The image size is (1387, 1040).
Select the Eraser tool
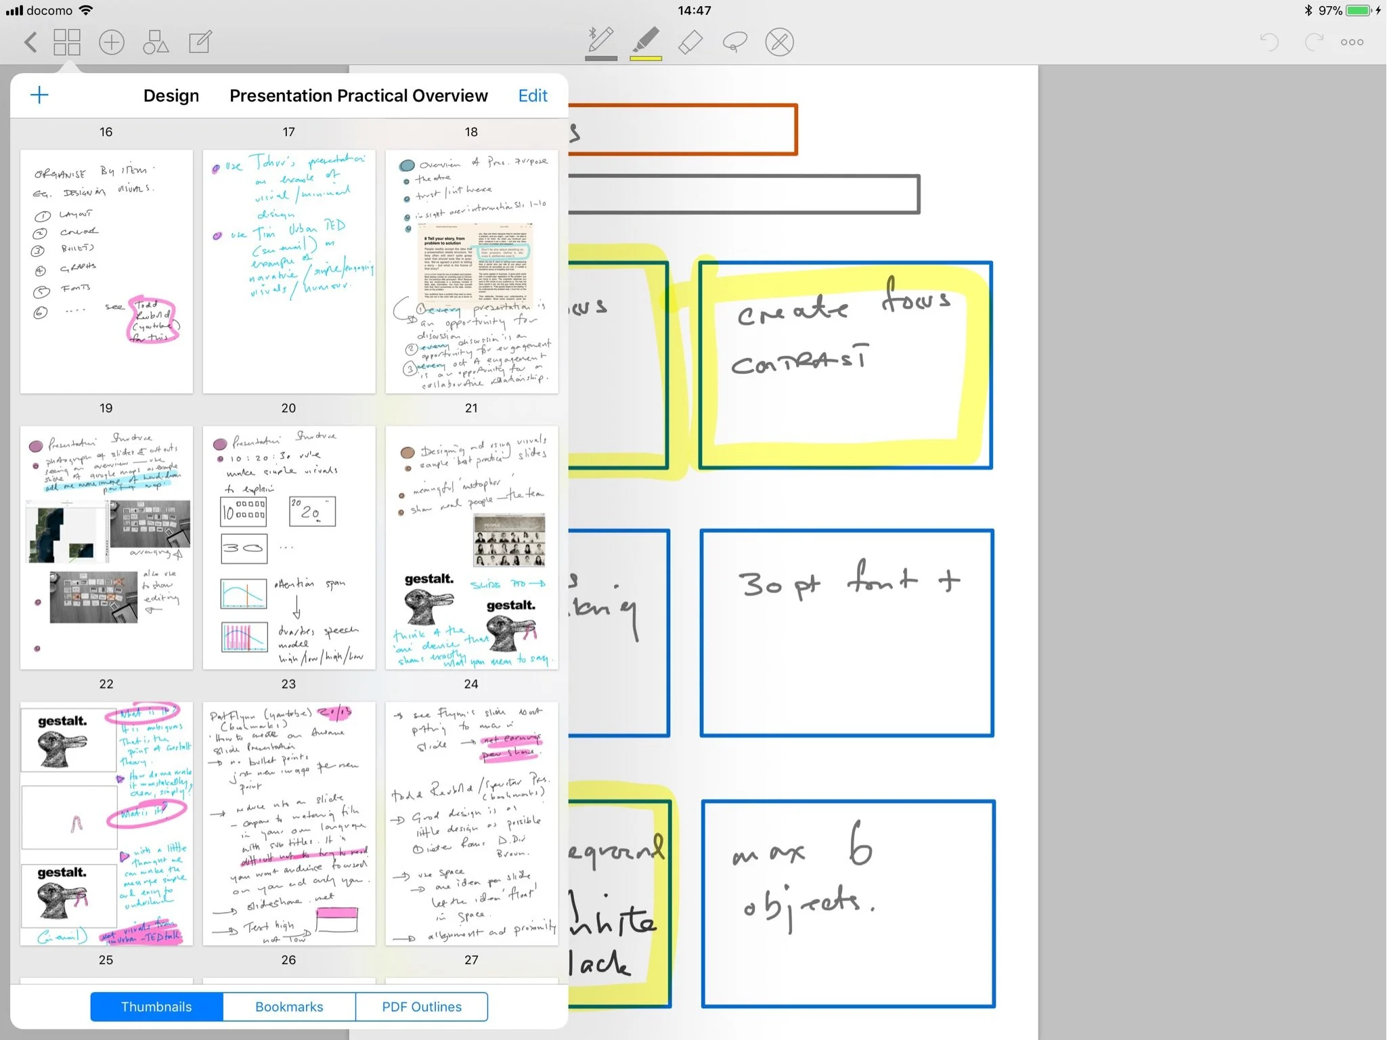tap(690, 42)
